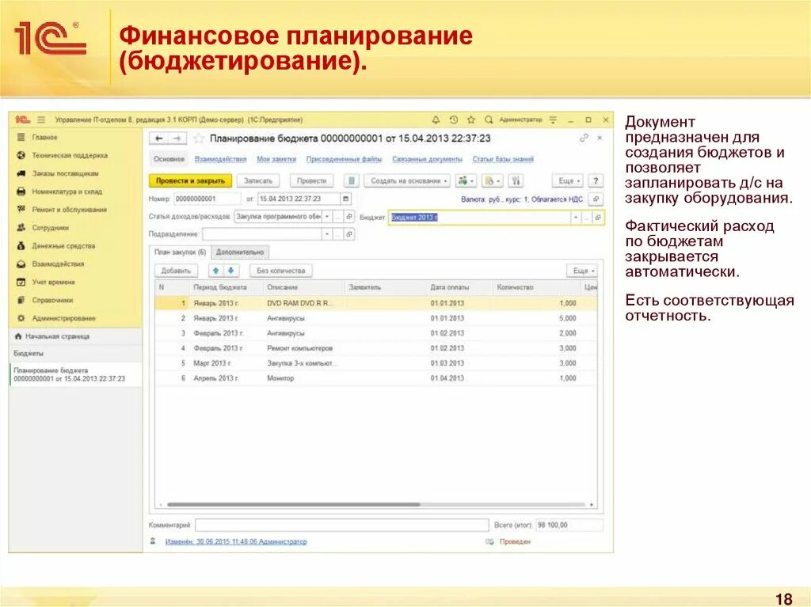Go back with the left arrow
811x607 pixels.
[x=158, y=138]
